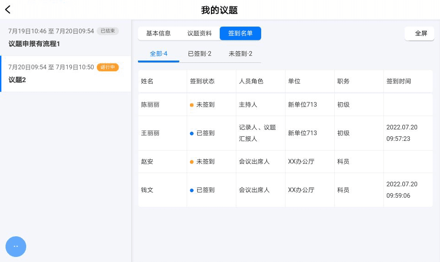The height and width of the screenshot is (262, 440).
Task: Click XX办公厅 in 钱文's row
Action: coord(301,190)
